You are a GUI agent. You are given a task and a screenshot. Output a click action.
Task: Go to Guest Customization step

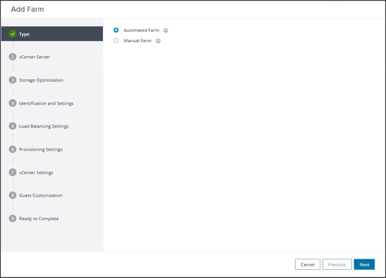coord(41,196)
